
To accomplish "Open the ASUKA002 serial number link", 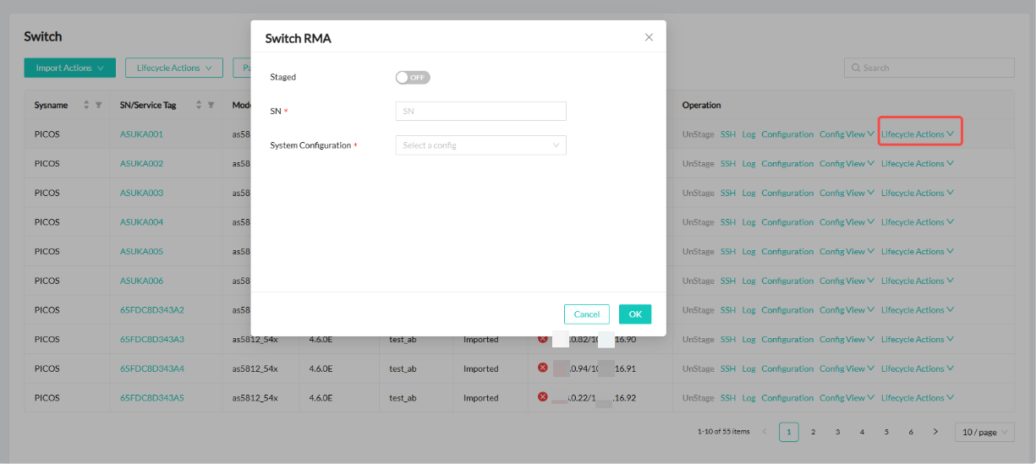I will [x=141, y=164].
